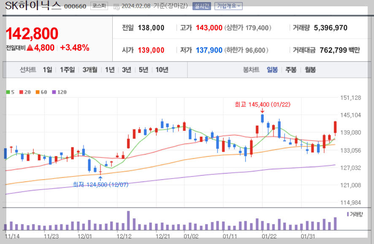Click the 전일 value 138,000

tap(151, 28)
